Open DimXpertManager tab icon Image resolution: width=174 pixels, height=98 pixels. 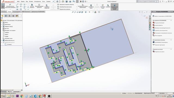point(13,16)
